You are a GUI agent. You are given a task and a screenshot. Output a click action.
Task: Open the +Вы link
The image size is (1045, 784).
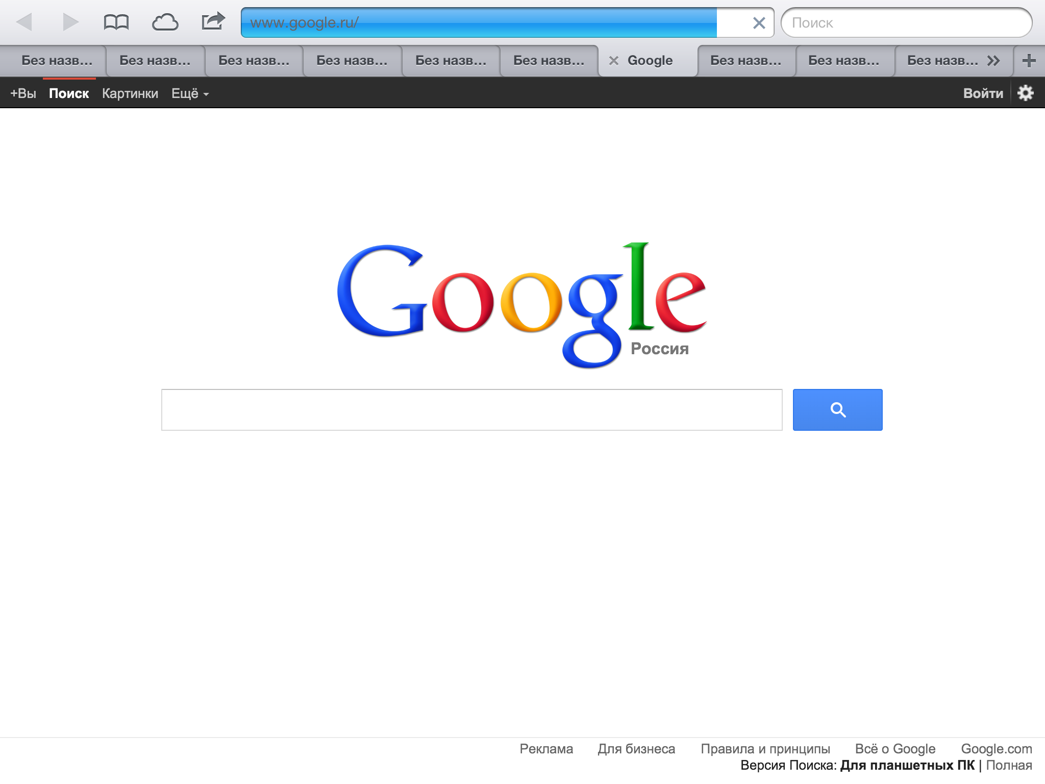tap(23, 93)
